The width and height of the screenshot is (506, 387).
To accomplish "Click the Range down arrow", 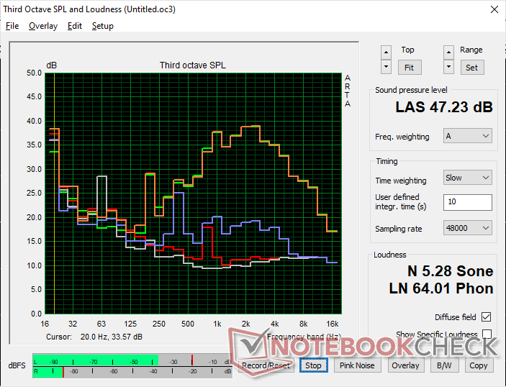I will [448, 67].
